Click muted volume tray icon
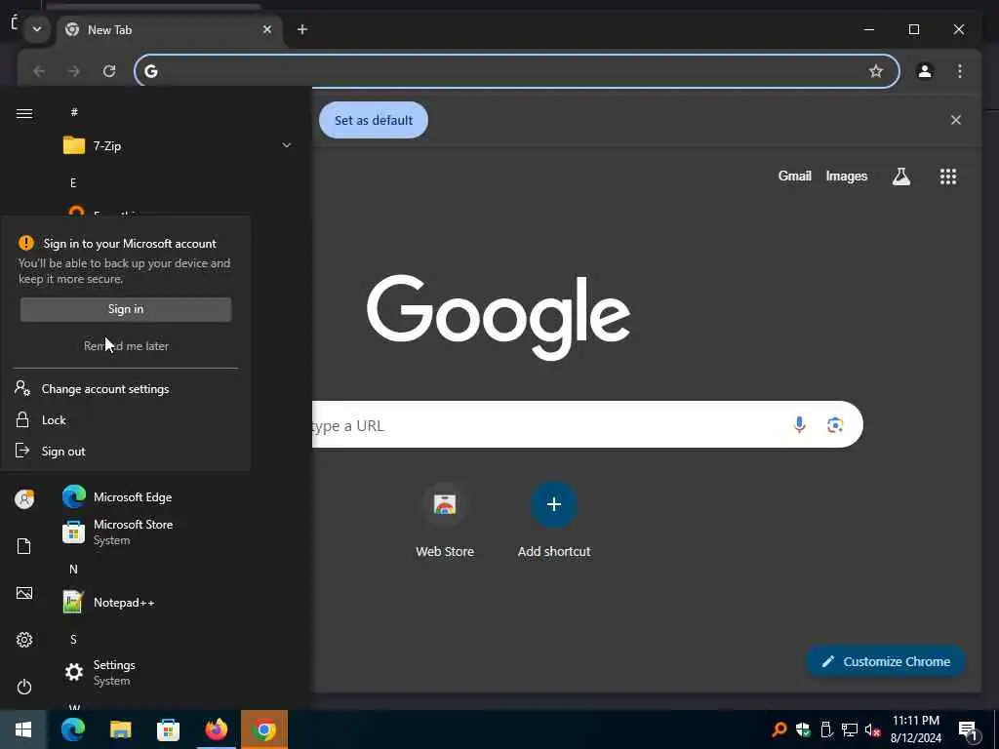This screenshot has height=749, width=999. (x=872, y=729)
